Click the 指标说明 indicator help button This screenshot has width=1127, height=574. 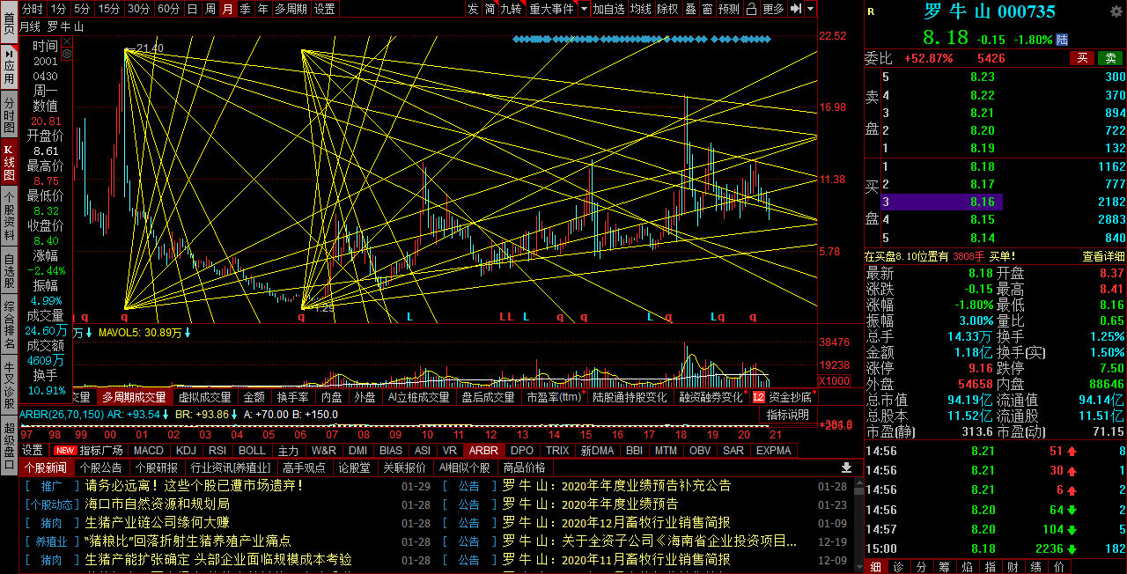(787, 415)
